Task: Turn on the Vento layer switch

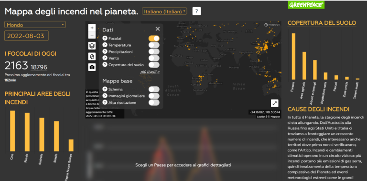Action: 154,58
